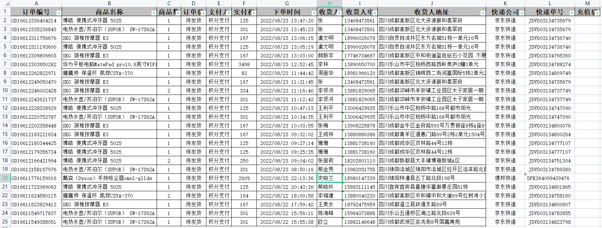Select row 20 via its row number
This screenshot has height=228, width=602.
coord(5,178)
